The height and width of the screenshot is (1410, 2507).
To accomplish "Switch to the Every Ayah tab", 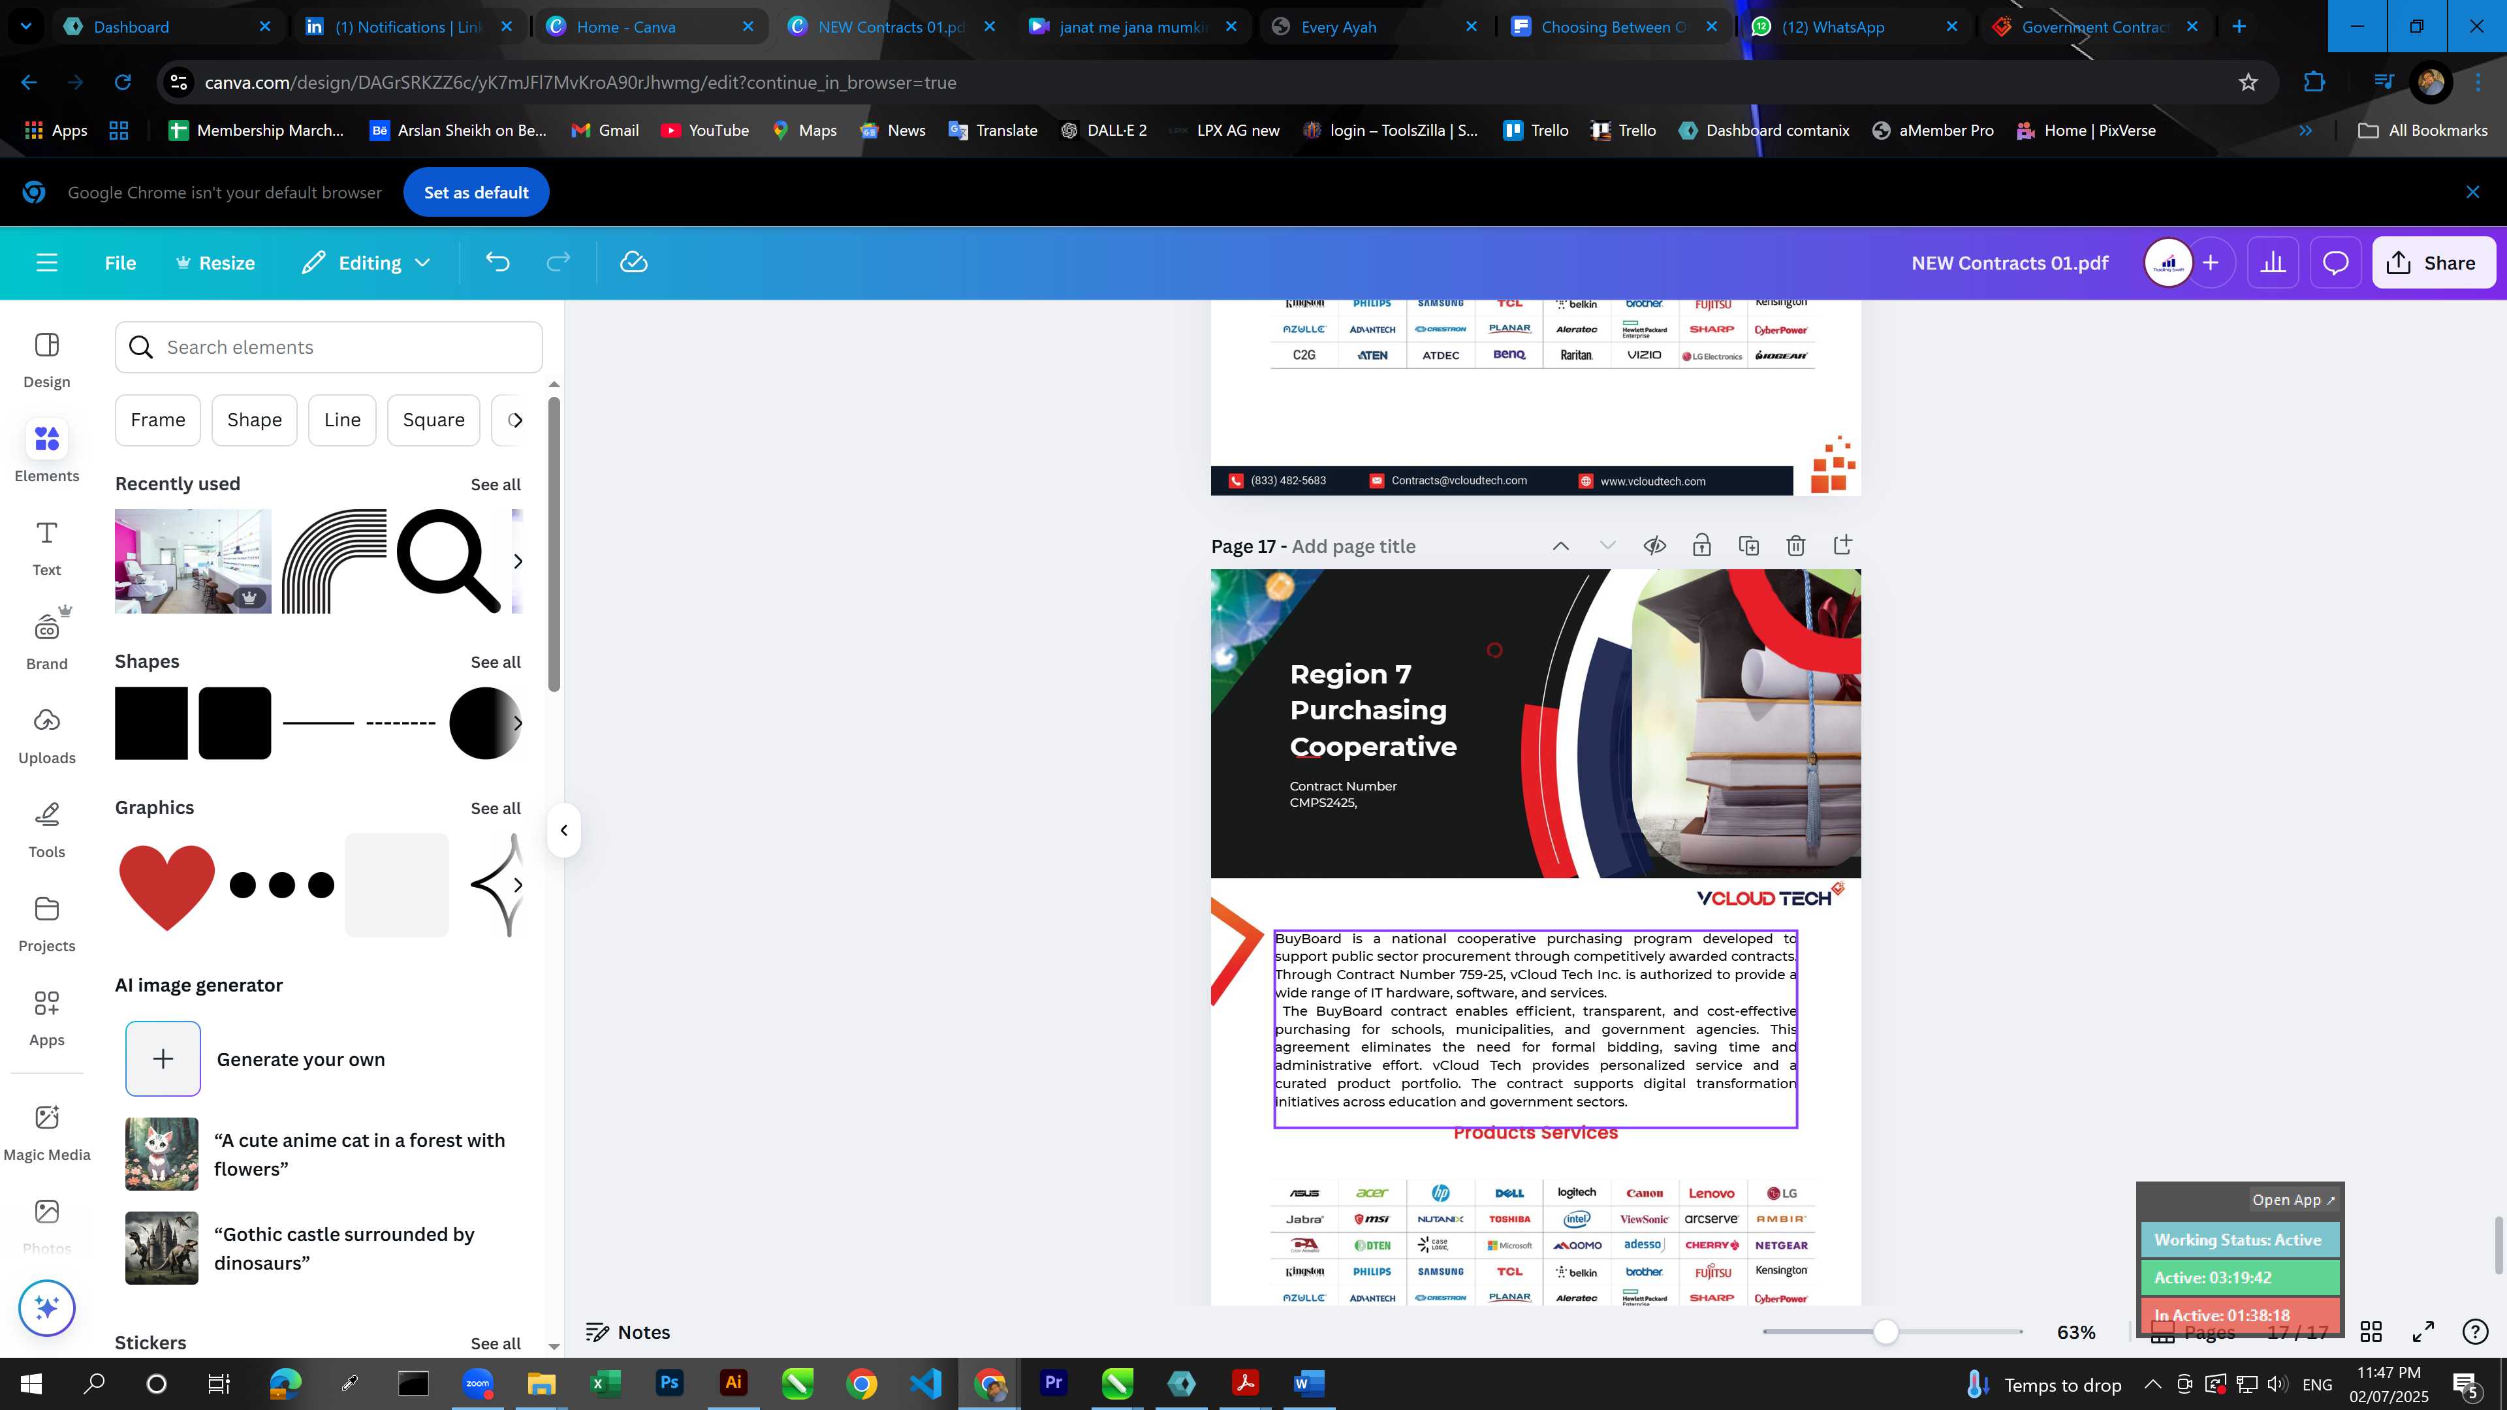I will (1373, 26).
